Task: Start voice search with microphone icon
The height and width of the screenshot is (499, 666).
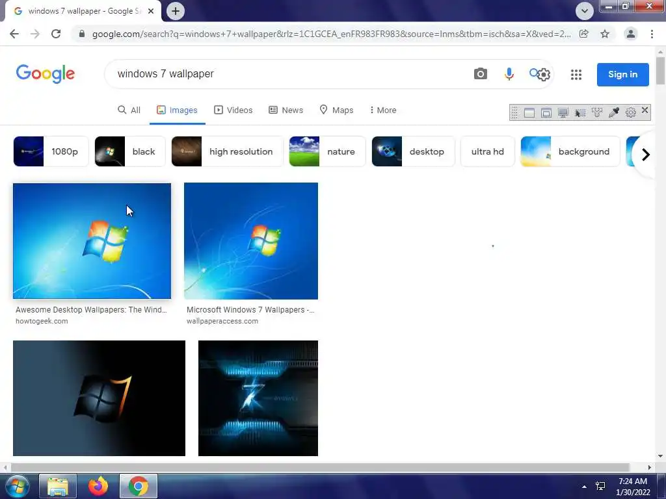Action: click(x=509, y=74)
